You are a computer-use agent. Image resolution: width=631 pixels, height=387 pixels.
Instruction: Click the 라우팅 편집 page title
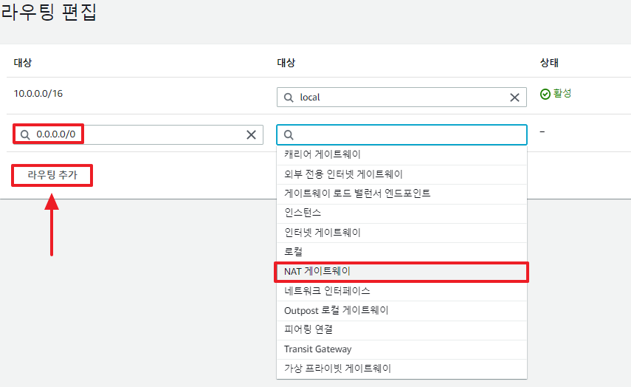49,12
